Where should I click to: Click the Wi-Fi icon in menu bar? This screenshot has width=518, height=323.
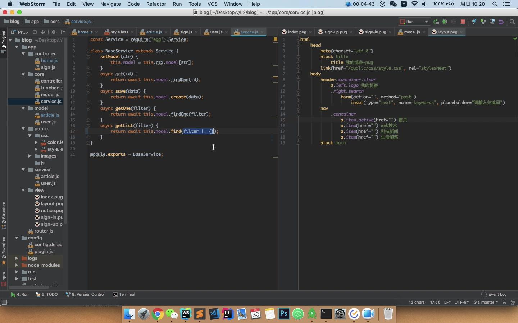pyautogui.click(x=415, y=4)
